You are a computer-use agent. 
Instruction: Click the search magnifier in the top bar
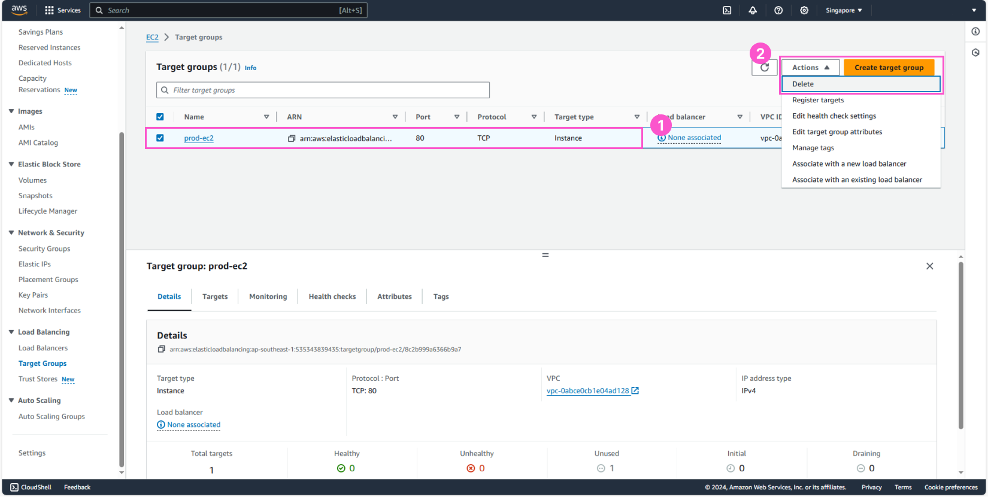point(99,10)
